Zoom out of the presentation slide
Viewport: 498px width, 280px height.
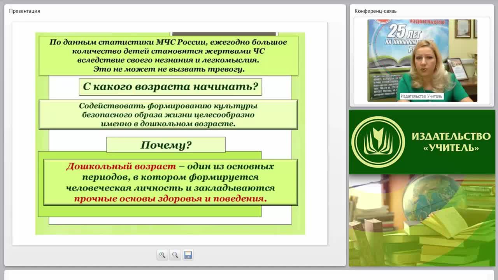(x=175, y=255)
